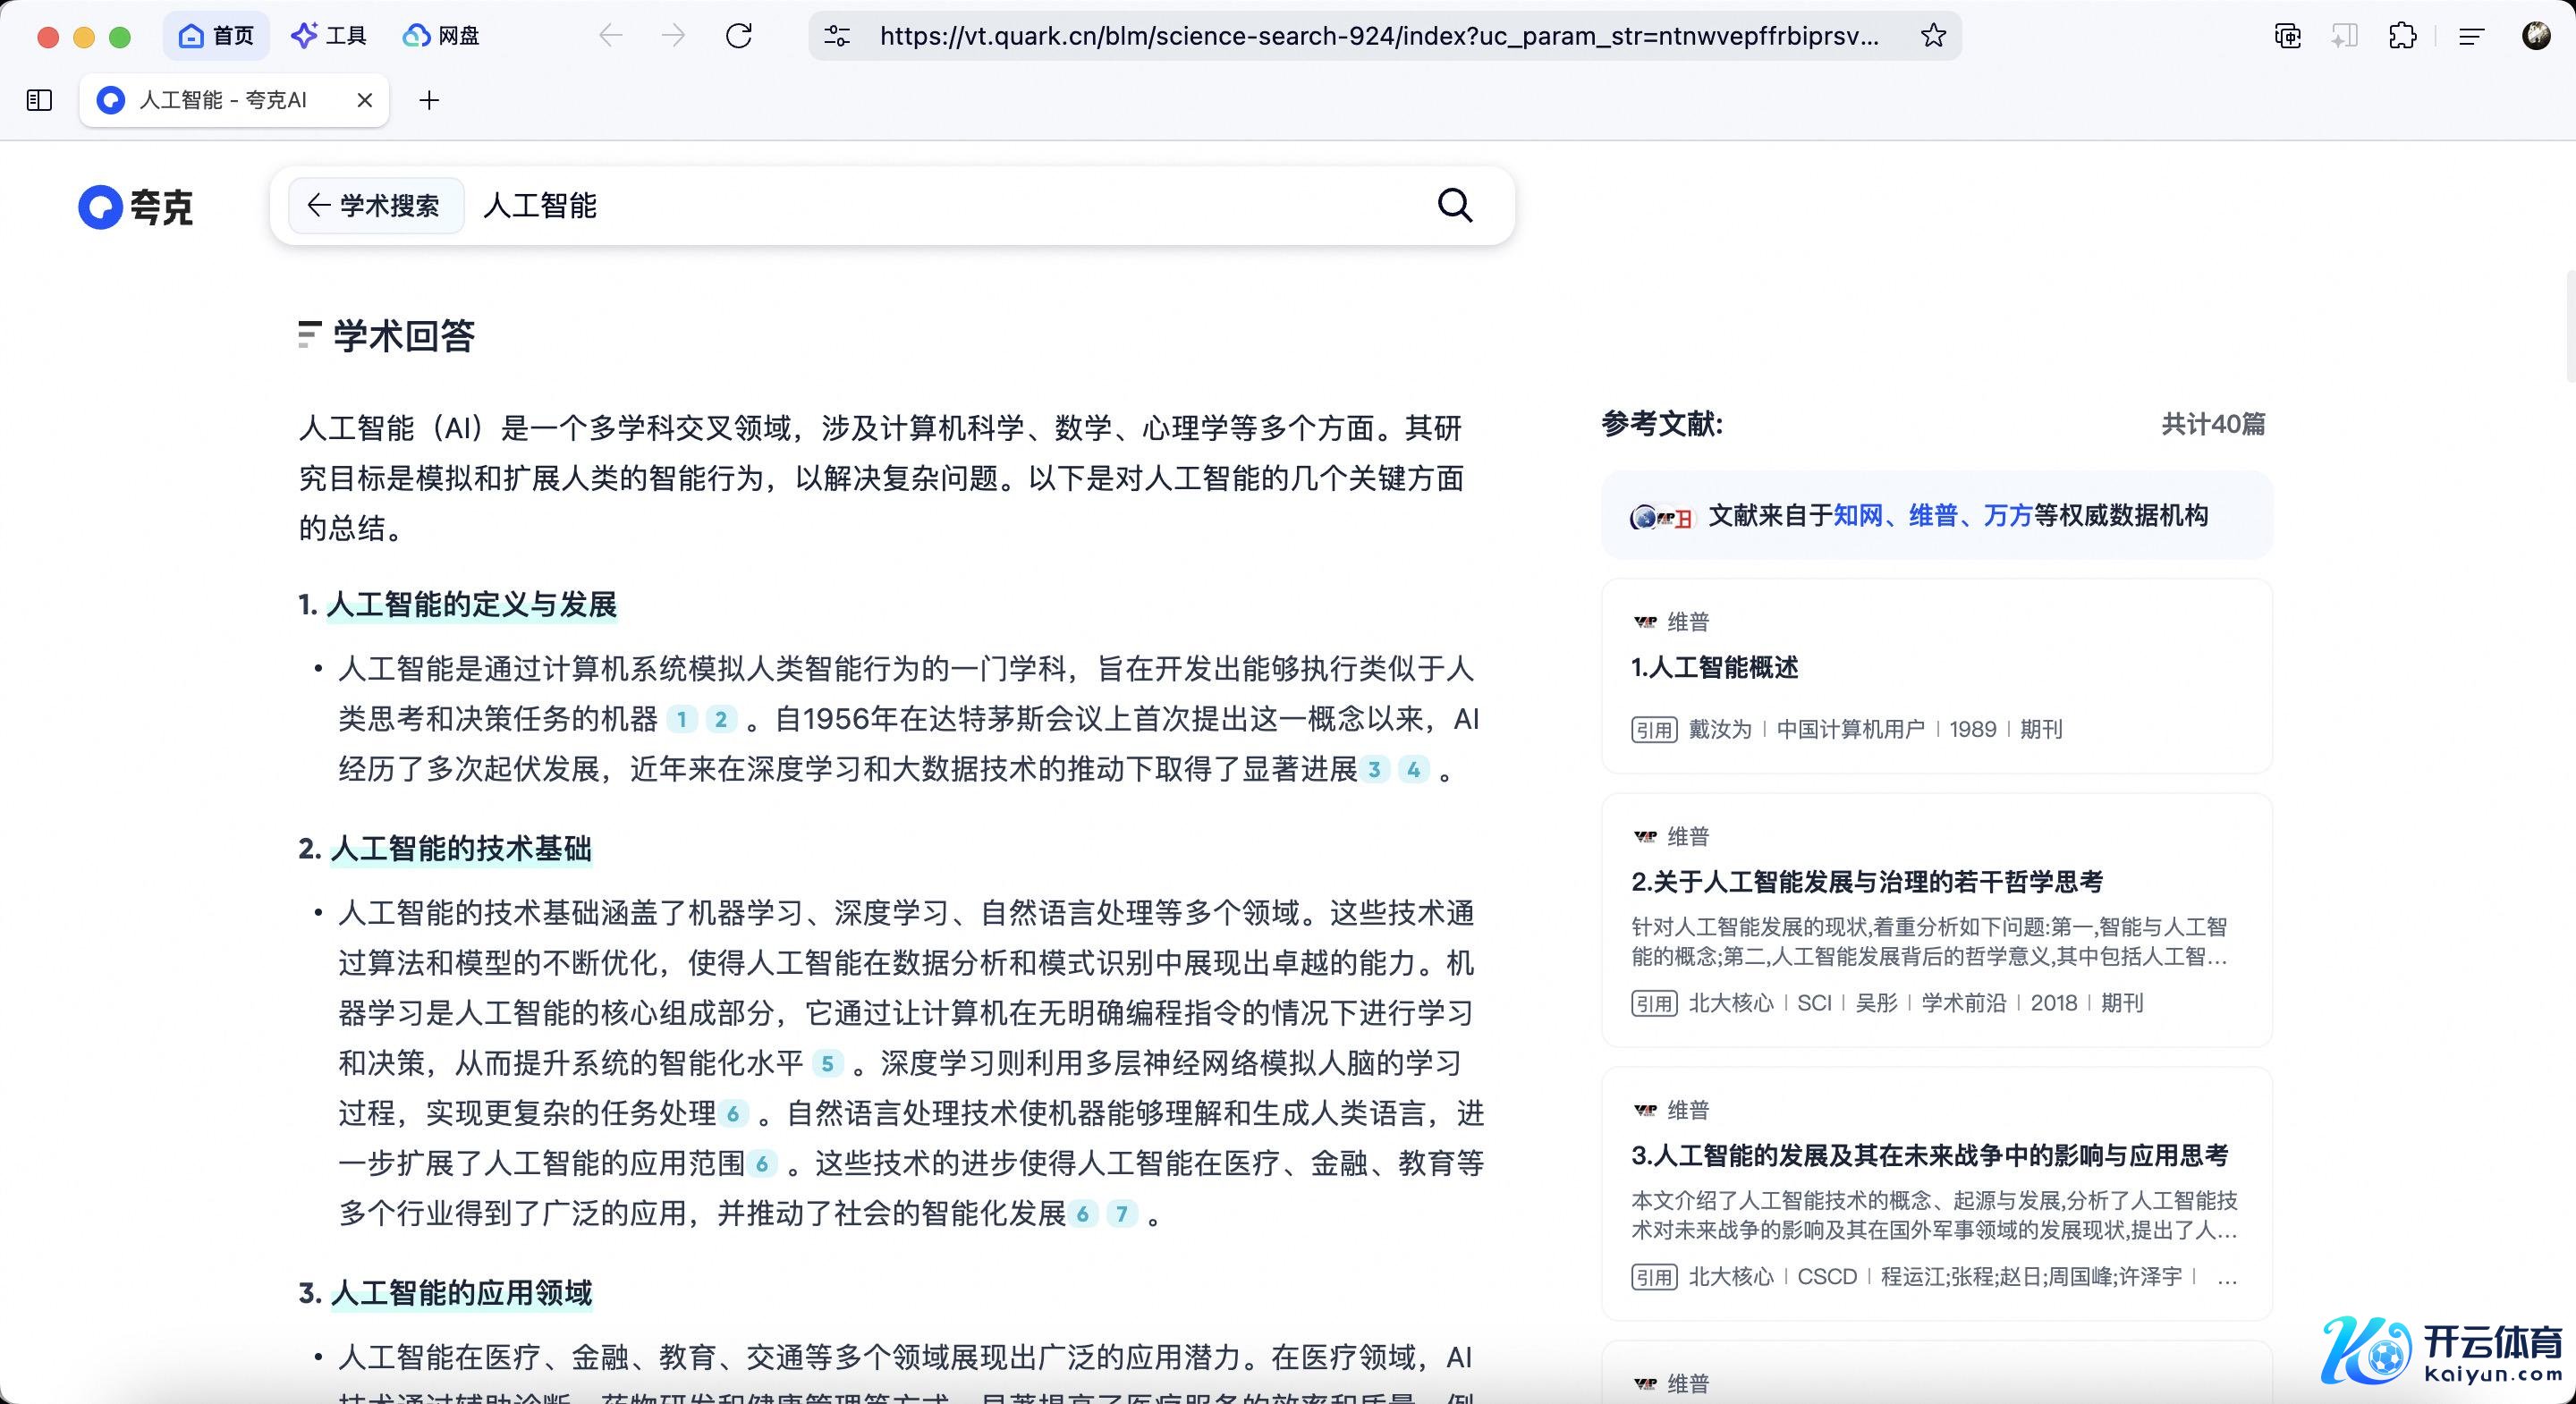
Task: Go to 首页 home button
Action: (216, 37)
